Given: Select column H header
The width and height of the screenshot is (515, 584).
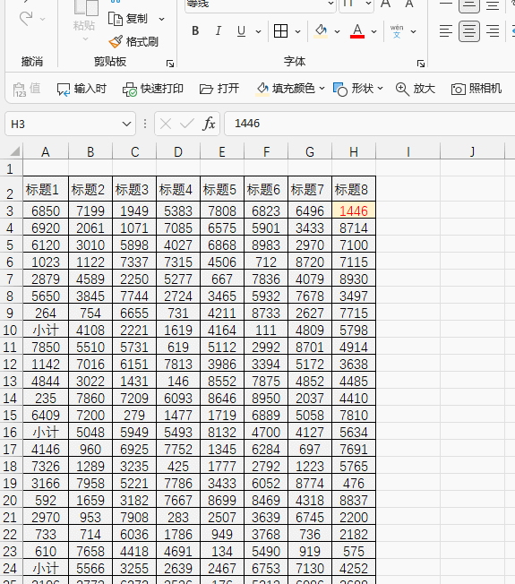Looking at the screenshot, I should pos(354,151).
